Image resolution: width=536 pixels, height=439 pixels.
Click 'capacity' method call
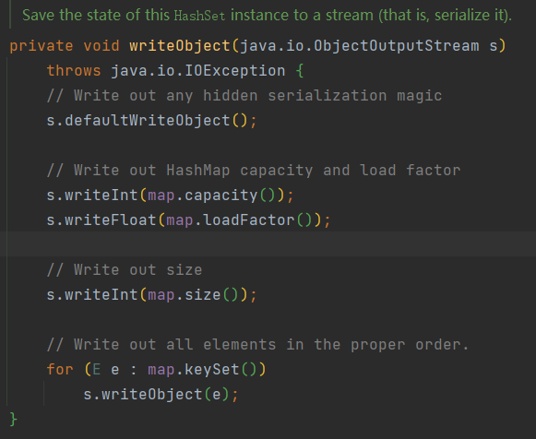click(x=220, y=196)
